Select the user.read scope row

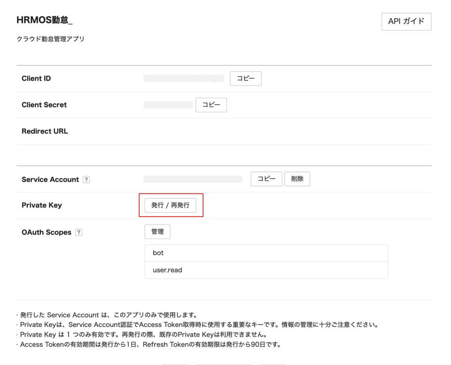266,270
